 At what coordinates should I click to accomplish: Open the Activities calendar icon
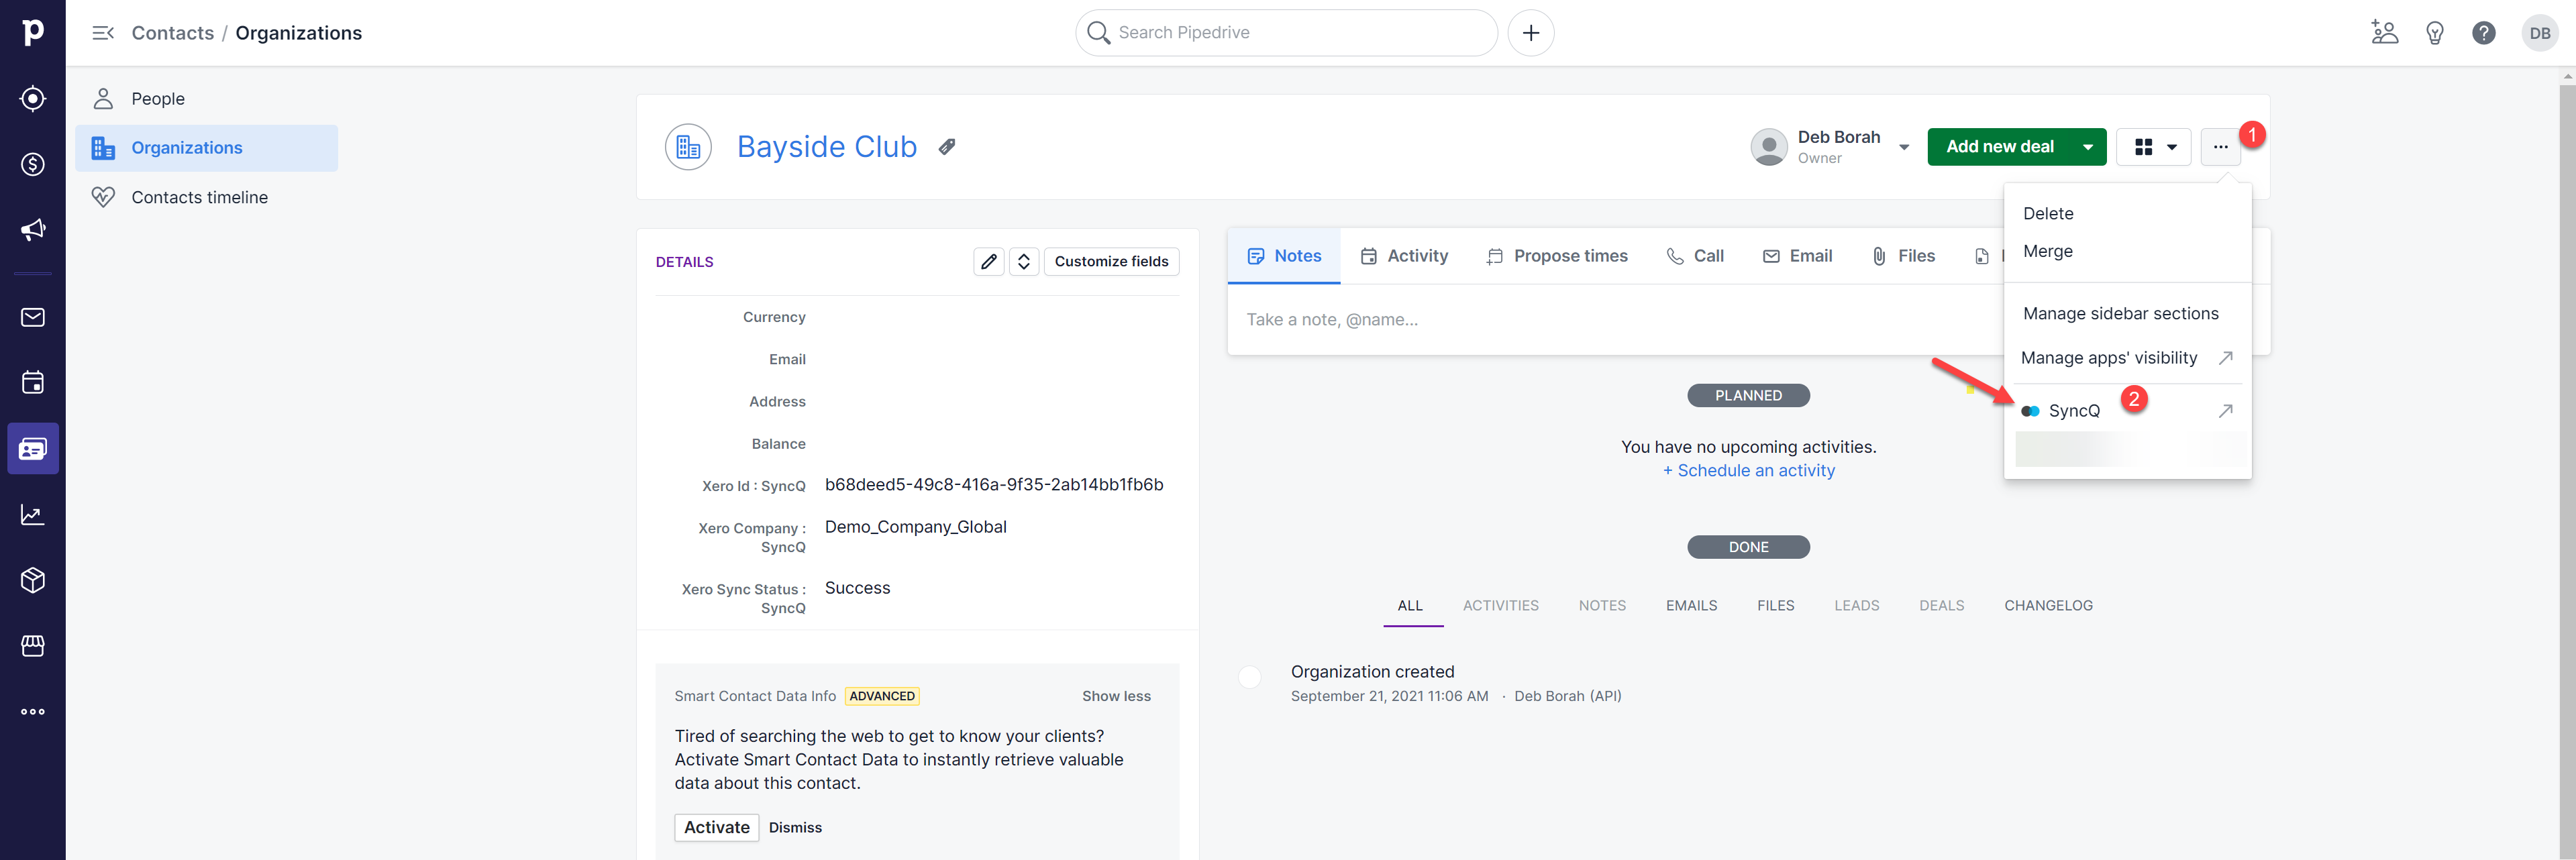tap(33, 382)
